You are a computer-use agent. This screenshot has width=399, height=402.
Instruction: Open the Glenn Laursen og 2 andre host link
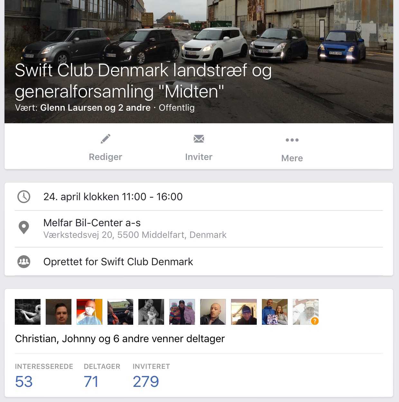(95, 108)
